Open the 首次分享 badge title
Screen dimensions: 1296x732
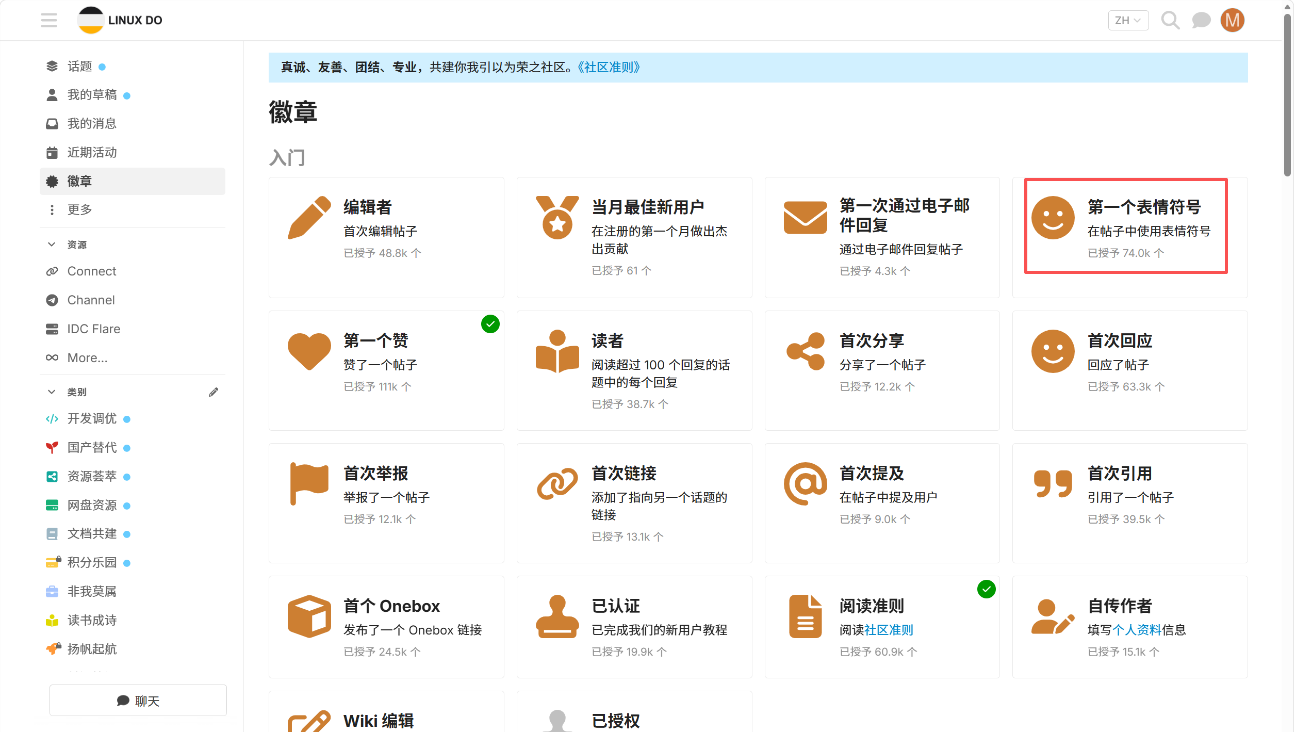[872, 340]
